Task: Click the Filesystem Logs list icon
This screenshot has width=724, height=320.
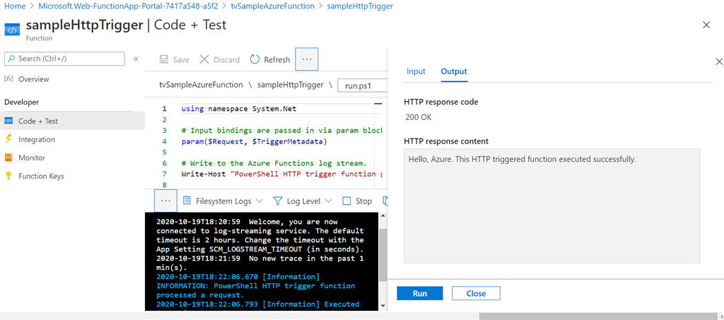Action: [x=187, y=201]
